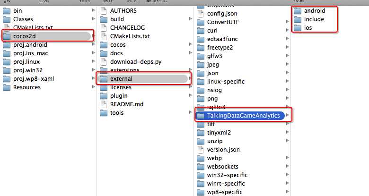The height and width of the screenshot is (196, 369).
Task: Expand the tools folder arrow
Action: 190,112
